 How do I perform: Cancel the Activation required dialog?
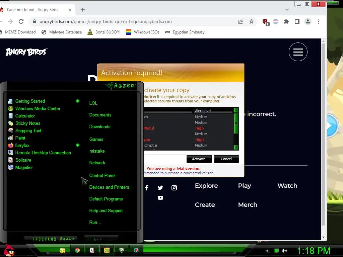tap(226, 159)
